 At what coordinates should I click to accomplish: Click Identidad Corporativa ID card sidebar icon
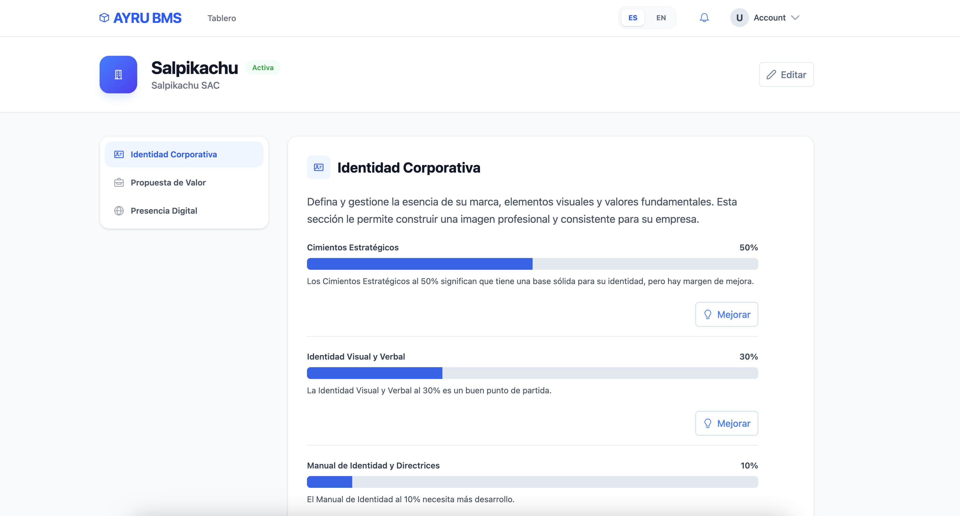pos(119,154)
